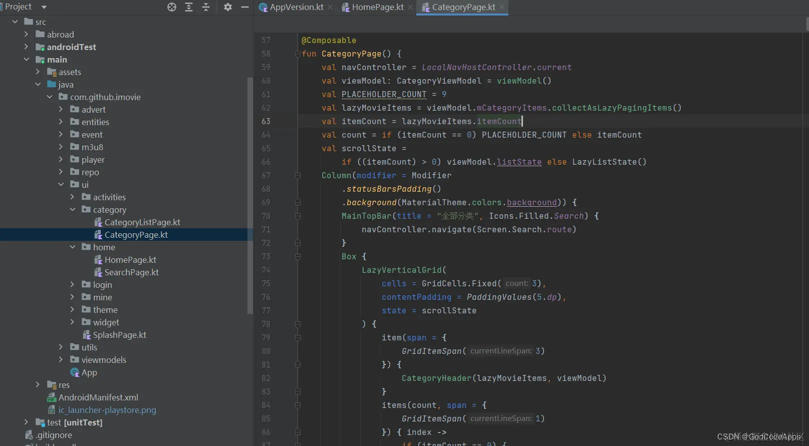
Task: Select the .gitignore file
Action: tap(54, 435)
